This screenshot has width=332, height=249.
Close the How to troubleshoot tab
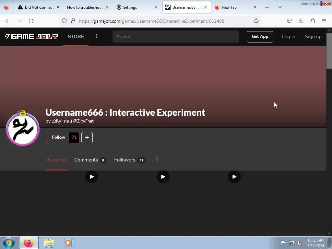[107, 7]
